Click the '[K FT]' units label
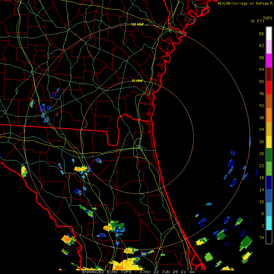The width and height of the screenshot is (274, 274). (257, 21)
